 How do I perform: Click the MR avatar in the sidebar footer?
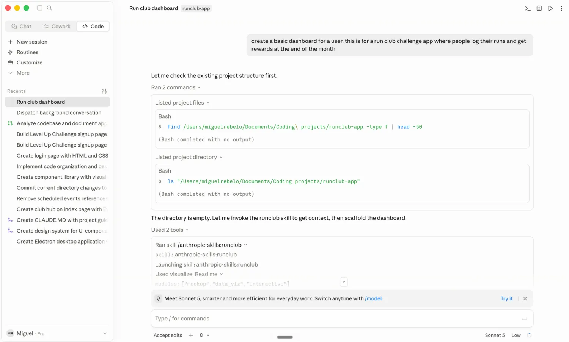(x=10, y=334)
